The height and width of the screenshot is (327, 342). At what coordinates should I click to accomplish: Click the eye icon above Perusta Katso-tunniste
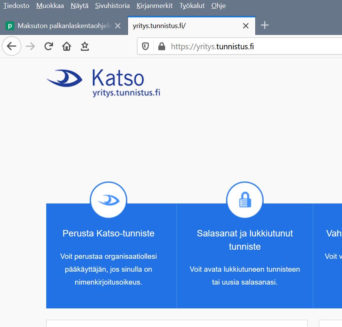pyautogui.click(x=108, y=200)
